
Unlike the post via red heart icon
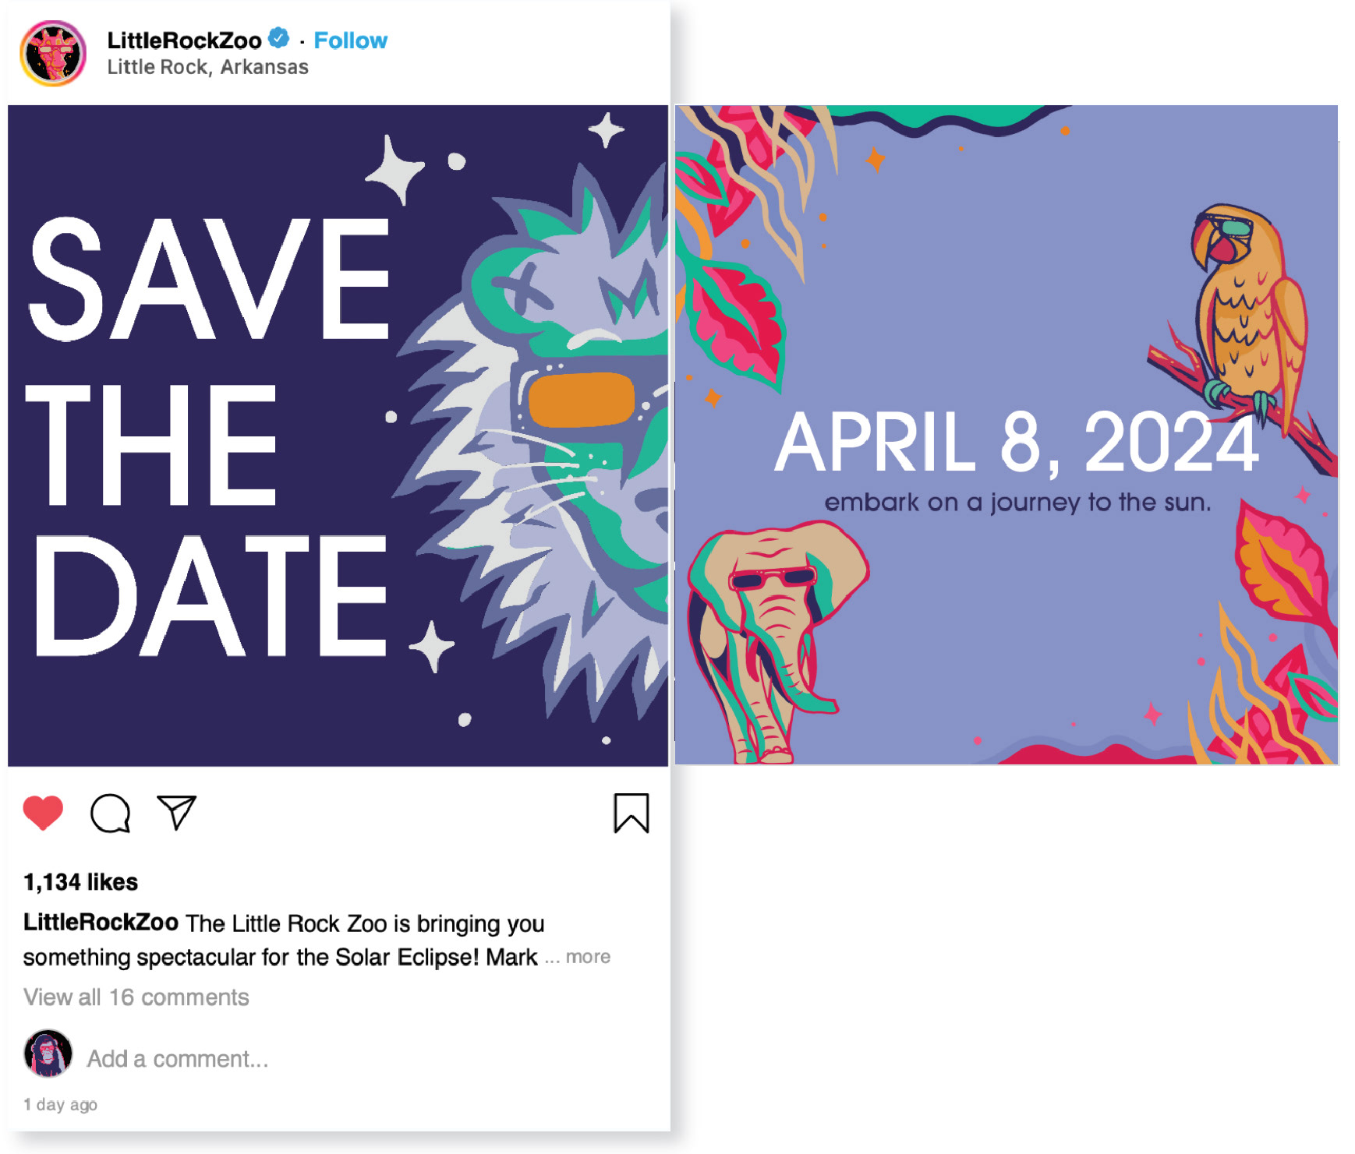(x=43, y=813)
